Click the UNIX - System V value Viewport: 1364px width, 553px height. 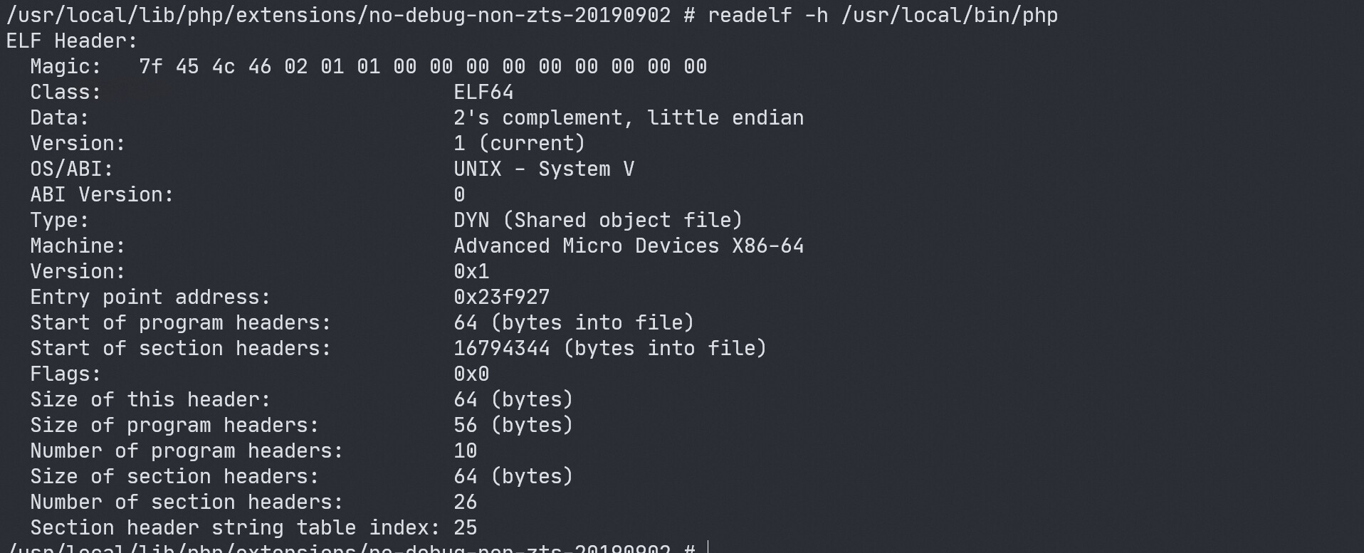pos(544,169)
